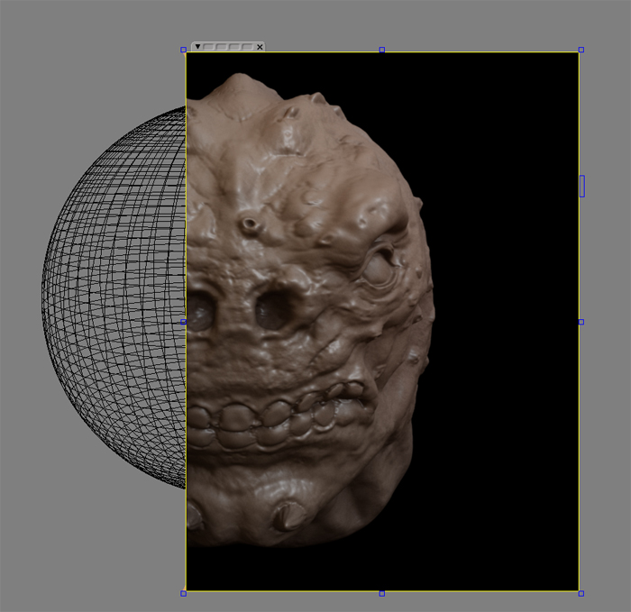Click the empty toolbar slot beside the dropdown triangle

[209, 47]
